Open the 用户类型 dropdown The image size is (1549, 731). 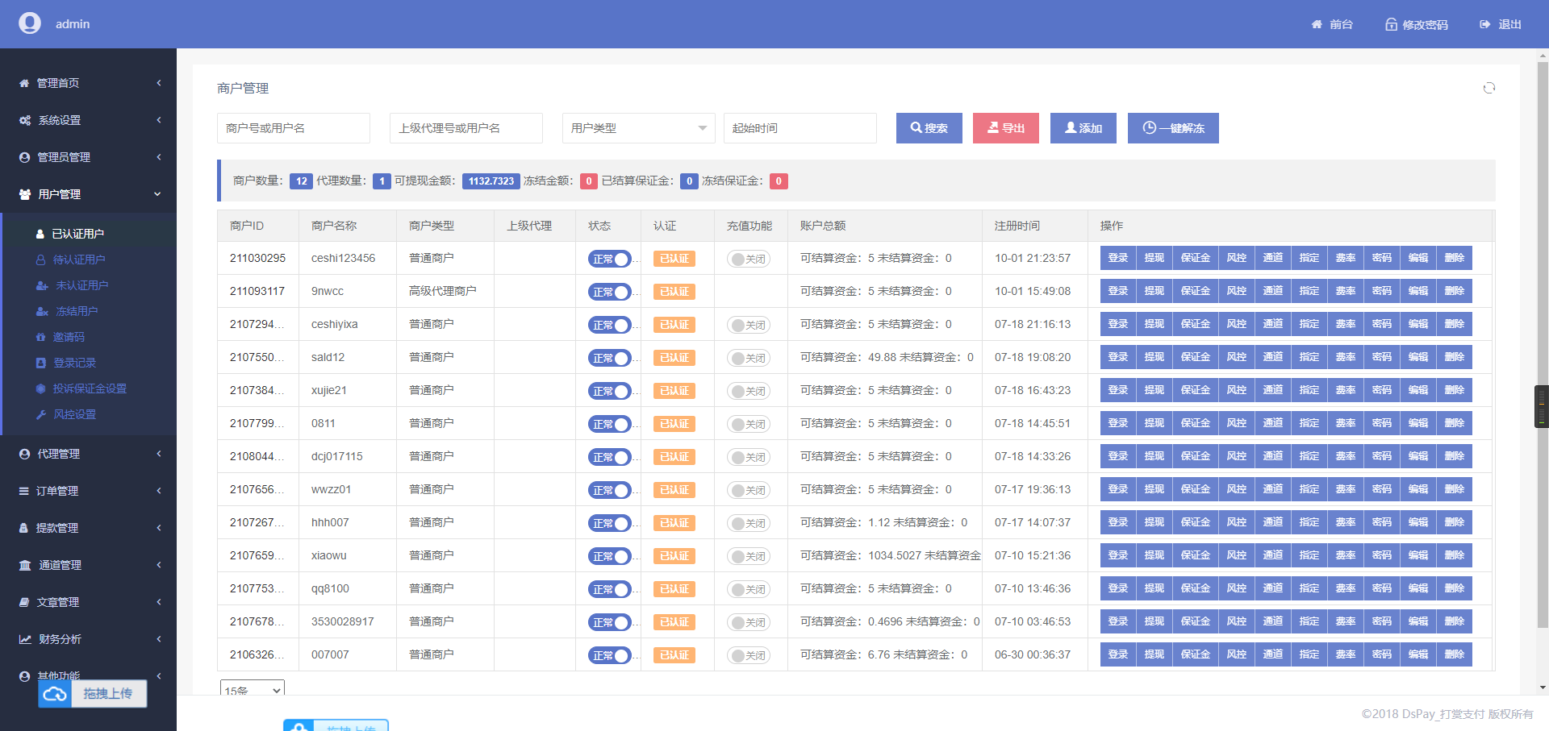coord(637,128)
